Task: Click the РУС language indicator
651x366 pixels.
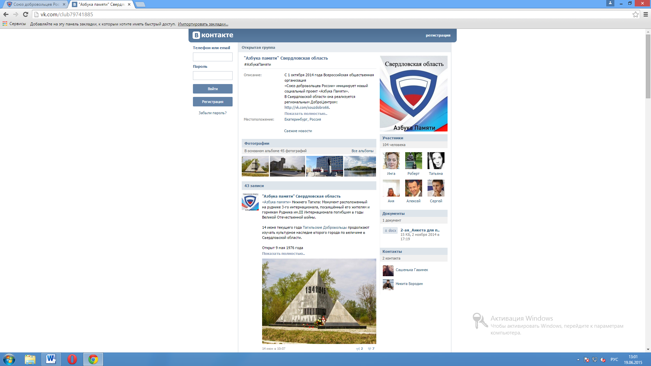Action: coord(614,360)
